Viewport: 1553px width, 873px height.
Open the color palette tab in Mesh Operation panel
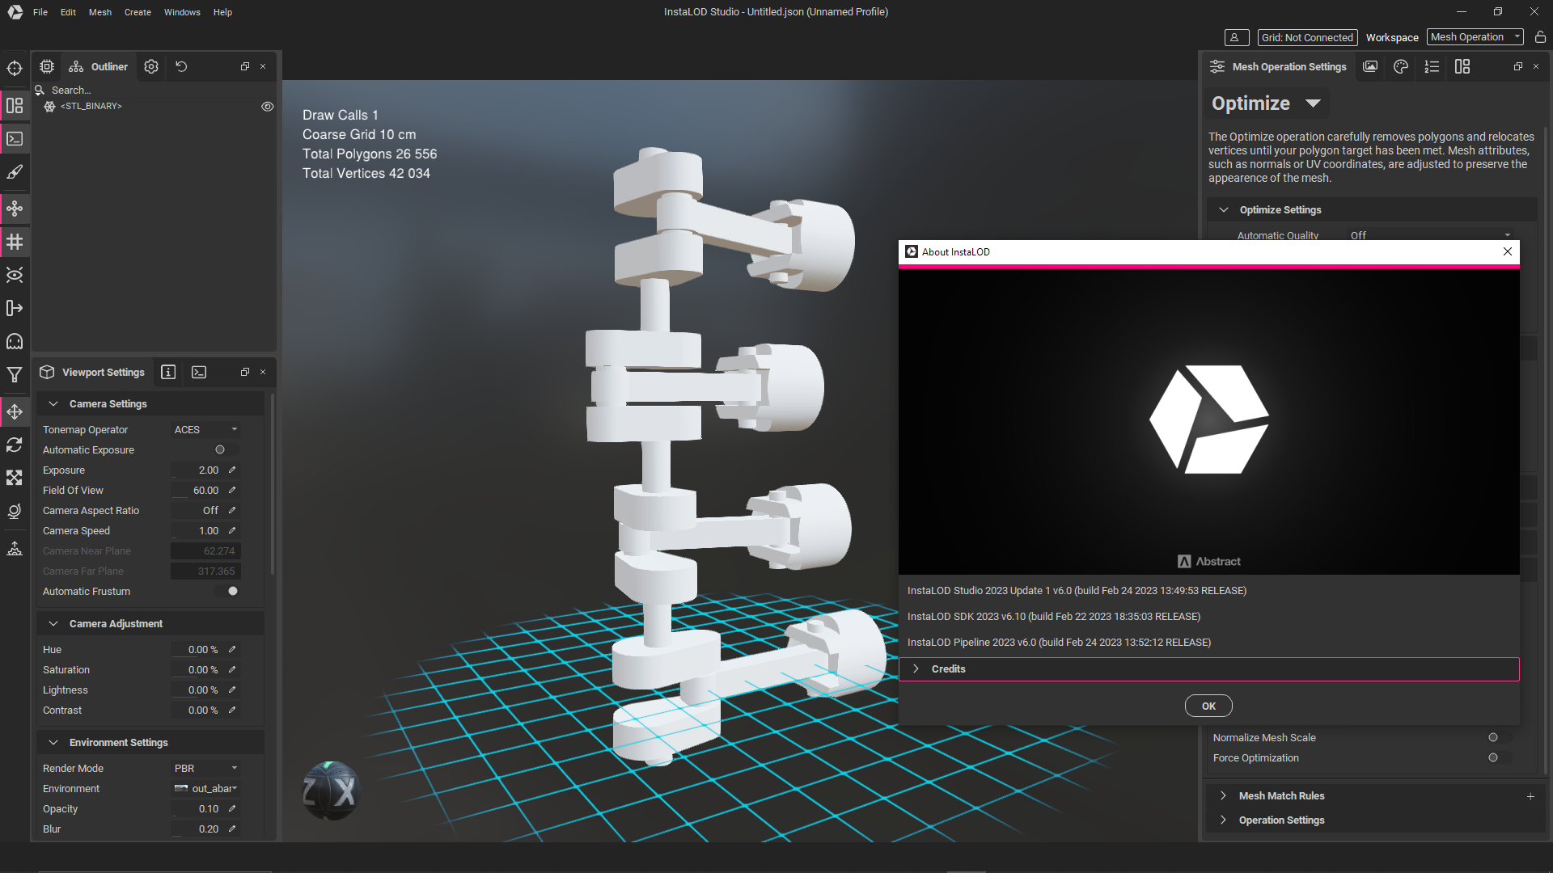tap(1401, 66)
